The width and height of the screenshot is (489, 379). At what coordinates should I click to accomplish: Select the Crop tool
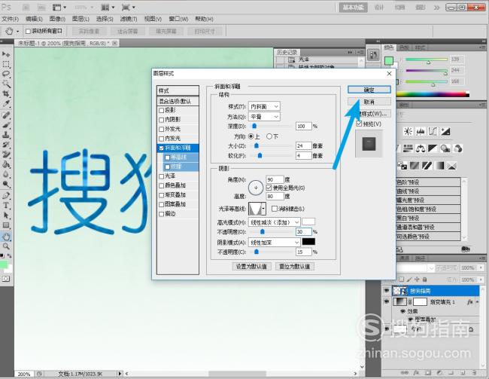6,93
